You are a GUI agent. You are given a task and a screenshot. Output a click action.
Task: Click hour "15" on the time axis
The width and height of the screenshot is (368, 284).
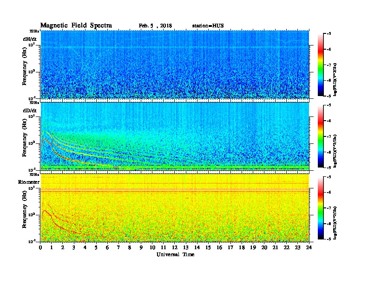[x=208, y=248]
